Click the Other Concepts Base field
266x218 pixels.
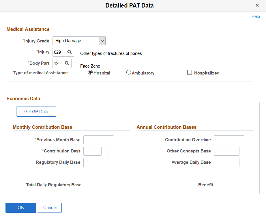click(226, 151)
